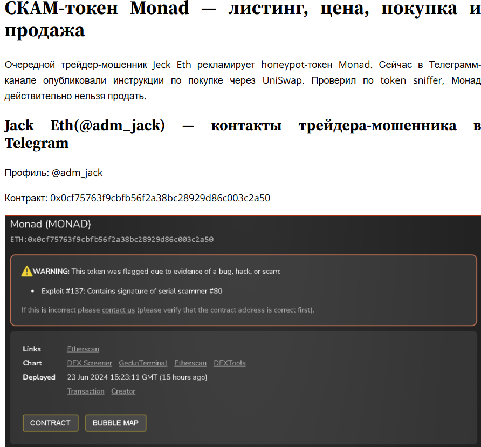The image size is (481, 447).
Task: Click the 'Monad (MONAD)' token title
Action: [50, 224]
